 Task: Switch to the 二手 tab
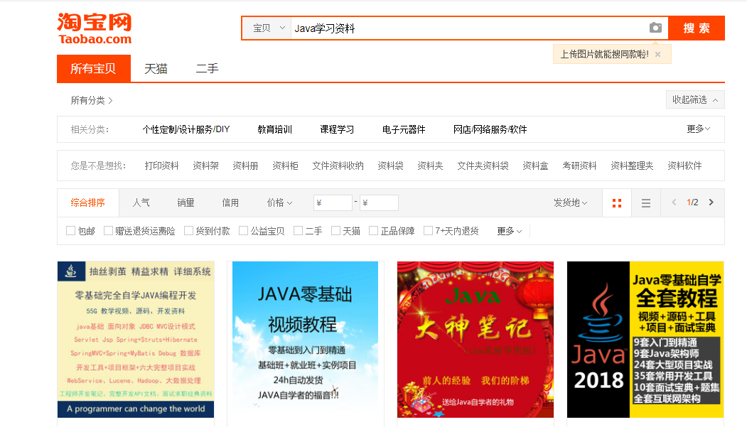click(208, 68)
